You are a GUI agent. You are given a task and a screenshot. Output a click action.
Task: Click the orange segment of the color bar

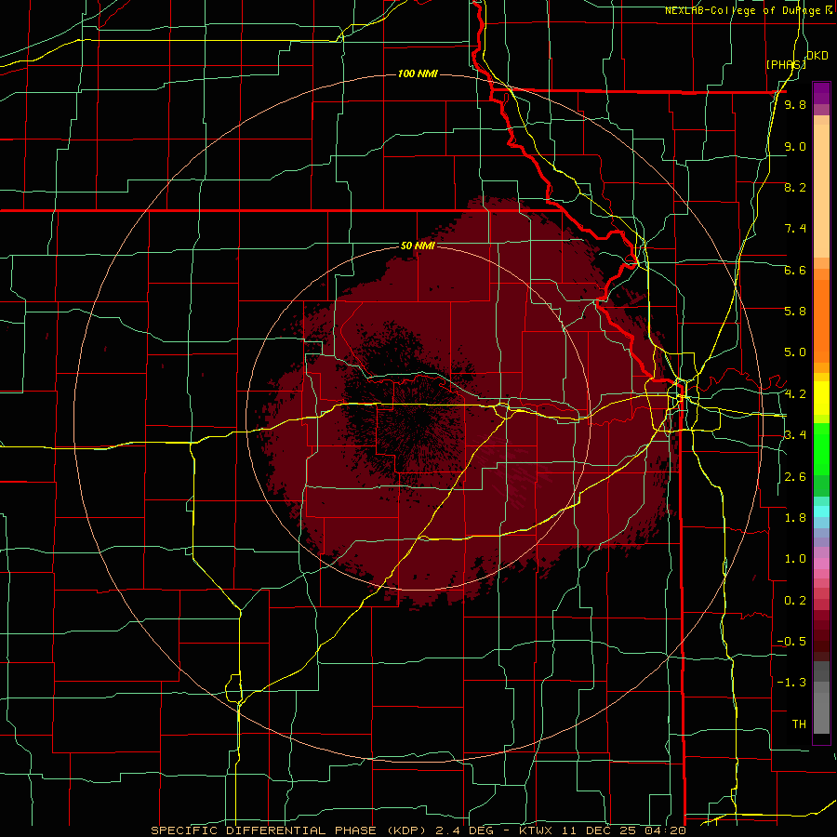tap(821, 320)
